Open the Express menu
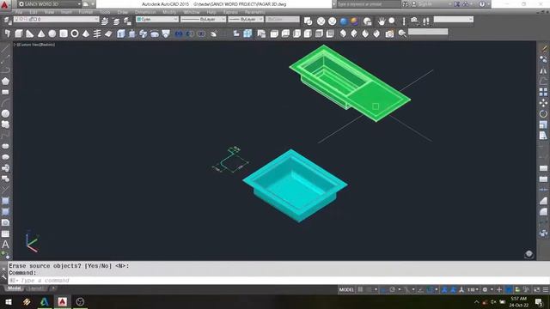Viewport: 550px width, 309px height. point(230,12)
